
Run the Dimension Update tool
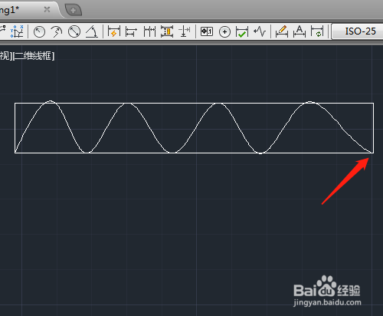tap(317, 31)
